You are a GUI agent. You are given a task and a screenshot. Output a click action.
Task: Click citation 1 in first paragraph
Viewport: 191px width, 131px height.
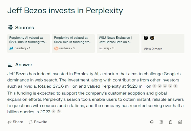[154, 86]
